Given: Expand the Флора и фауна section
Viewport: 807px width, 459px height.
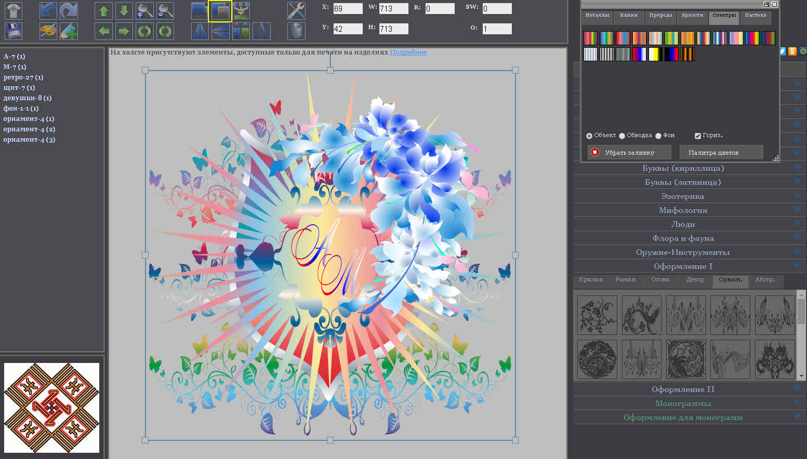Looking at the screenshot, I should pyautogui.click(x=690, y=238).
